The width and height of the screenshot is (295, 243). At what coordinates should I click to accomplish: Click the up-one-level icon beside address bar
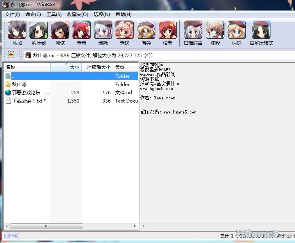11,55
